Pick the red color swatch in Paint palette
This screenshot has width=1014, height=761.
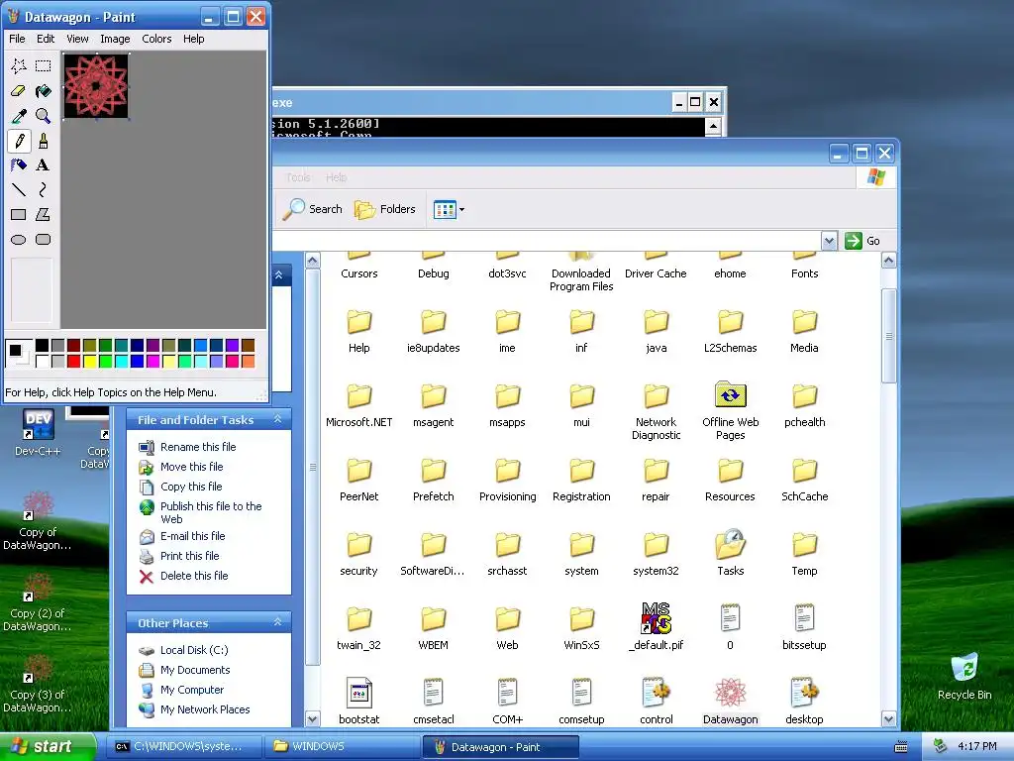click(73, 361)
